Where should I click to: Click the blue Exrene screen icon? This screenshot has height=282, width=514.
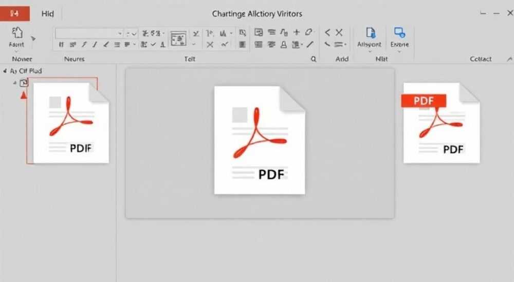399,33
